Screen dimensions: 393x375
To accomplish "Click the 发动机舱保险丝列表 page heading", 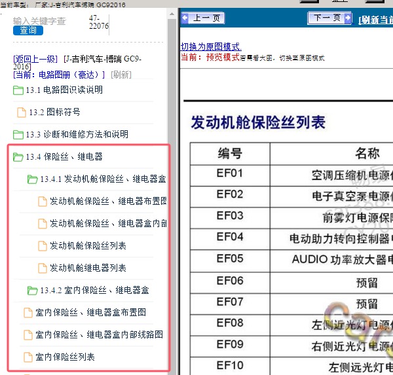I will click(x=258, y=122).
